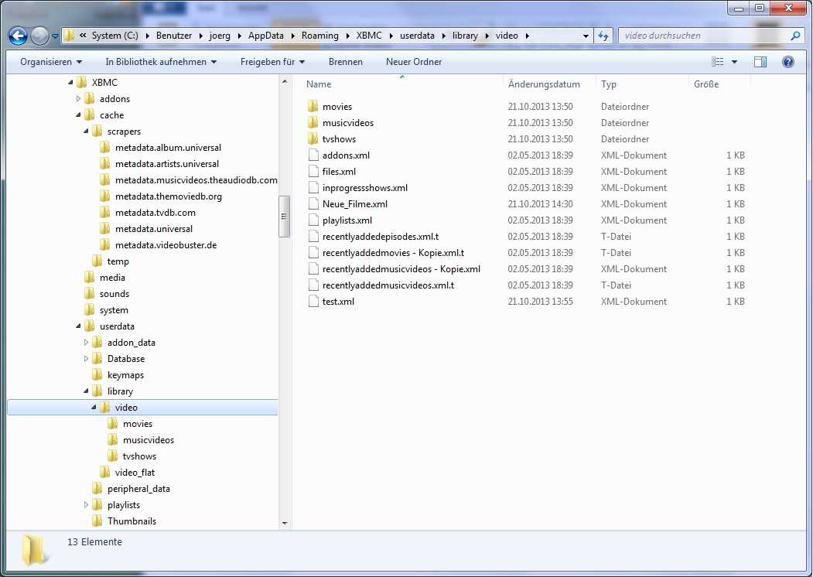Sort by the Name column header

(x=402, y=84)
